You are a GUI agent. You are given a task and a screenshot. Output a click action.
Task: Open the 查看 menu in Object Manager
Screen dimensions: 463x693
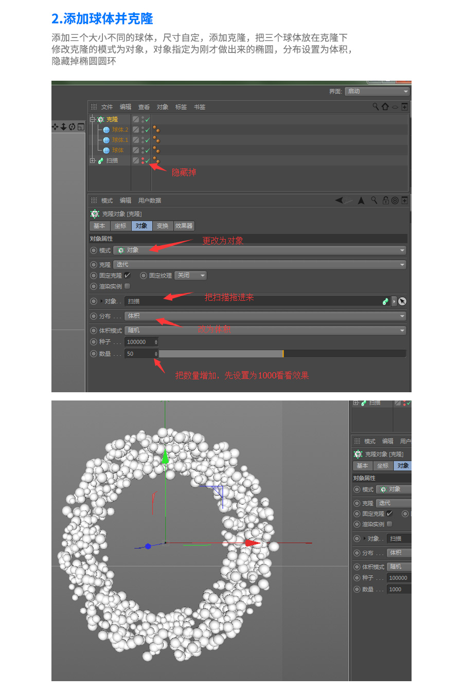144,107
